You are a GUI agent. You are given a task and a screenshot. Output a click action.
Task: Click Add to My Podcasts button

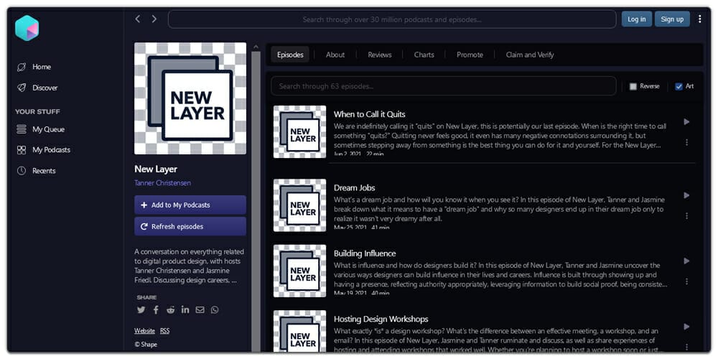[x=190, y=205]
